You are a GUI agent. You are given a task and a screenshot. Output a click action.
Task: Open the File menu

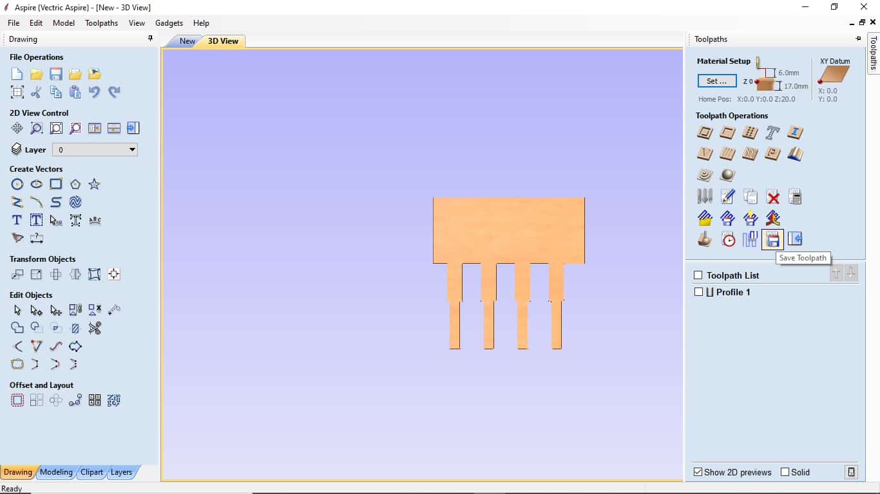pyautogui.click(x=14, y=23)
